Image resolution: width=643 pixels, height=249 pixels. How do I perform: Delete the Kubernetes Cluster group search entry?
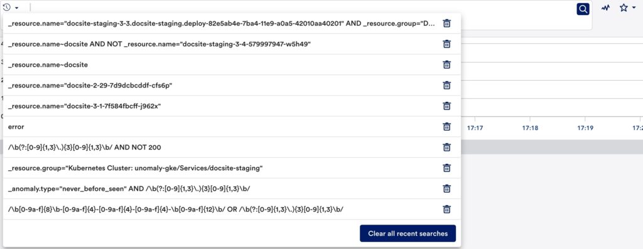pos(447,168)
